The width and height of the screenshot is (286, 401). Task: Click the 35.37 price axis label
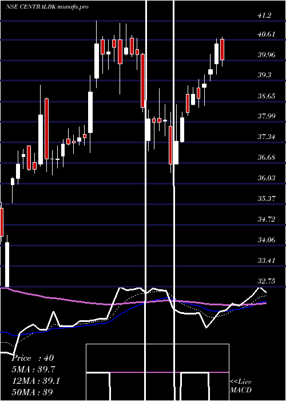(x=267, y=199)
